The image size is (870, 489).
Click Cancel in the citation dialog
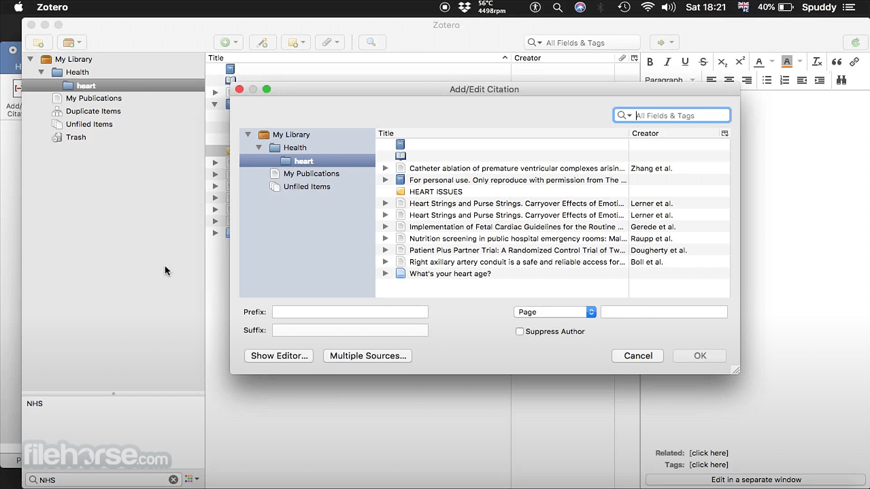638,356
